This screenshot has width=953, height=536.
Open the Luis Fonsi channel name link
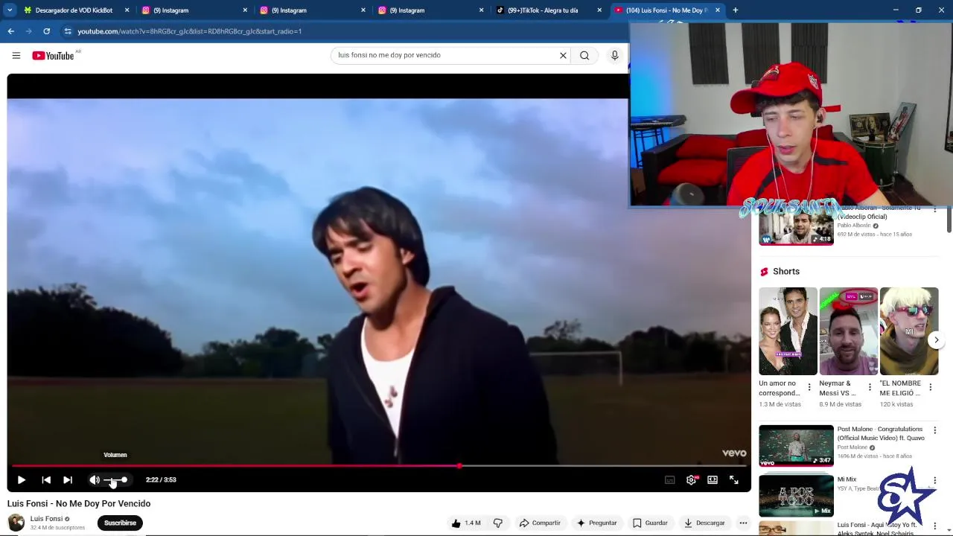(46, 519)
